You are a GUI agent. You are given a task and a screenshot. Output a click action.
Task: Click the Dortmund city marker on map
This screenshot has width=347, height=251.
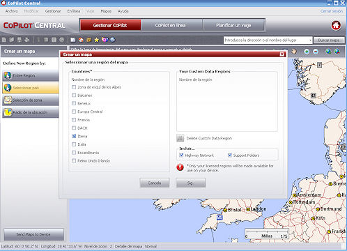(318, 209)
